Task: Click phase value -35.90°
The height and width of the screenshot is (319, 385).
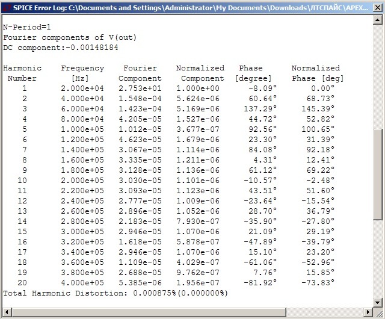Action: (x=260, y=221)
